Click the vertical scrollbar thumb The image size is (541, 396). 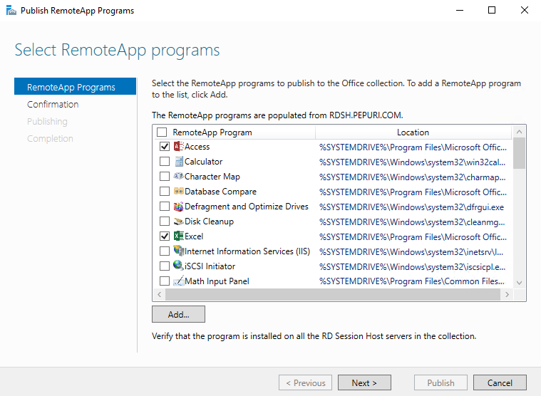coord(520,153)
